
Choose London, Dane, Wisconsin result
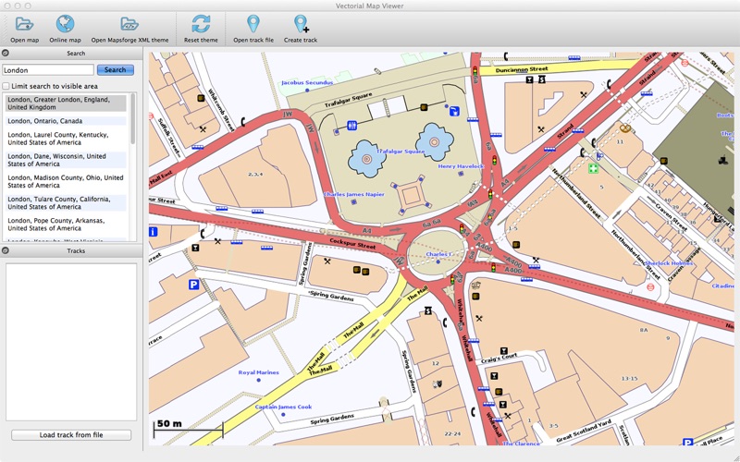(x=66, y=160)
